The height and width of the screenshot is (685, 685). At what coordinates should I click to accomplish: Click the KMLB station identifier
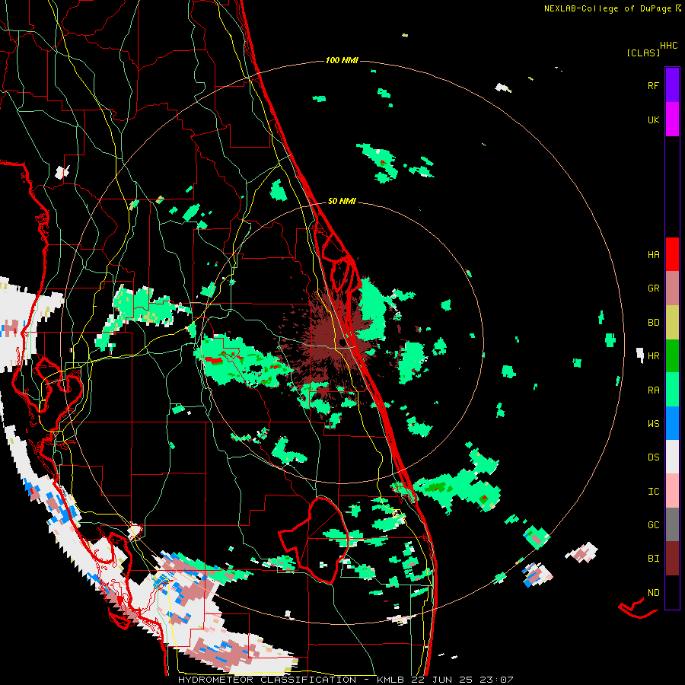(x=392, y=680)
